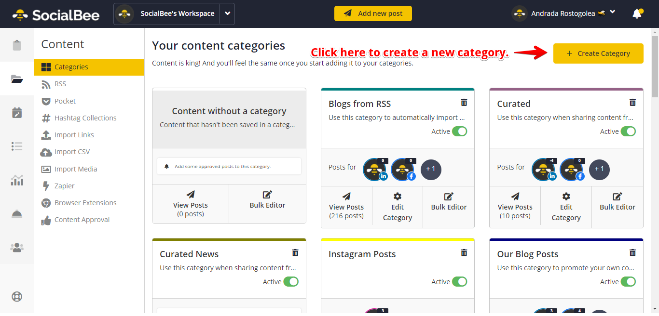Image resolution: width=659 pixels, height=316 pixels.
Task: Open the team users icon in sidebar
Action: coord(17,248)
